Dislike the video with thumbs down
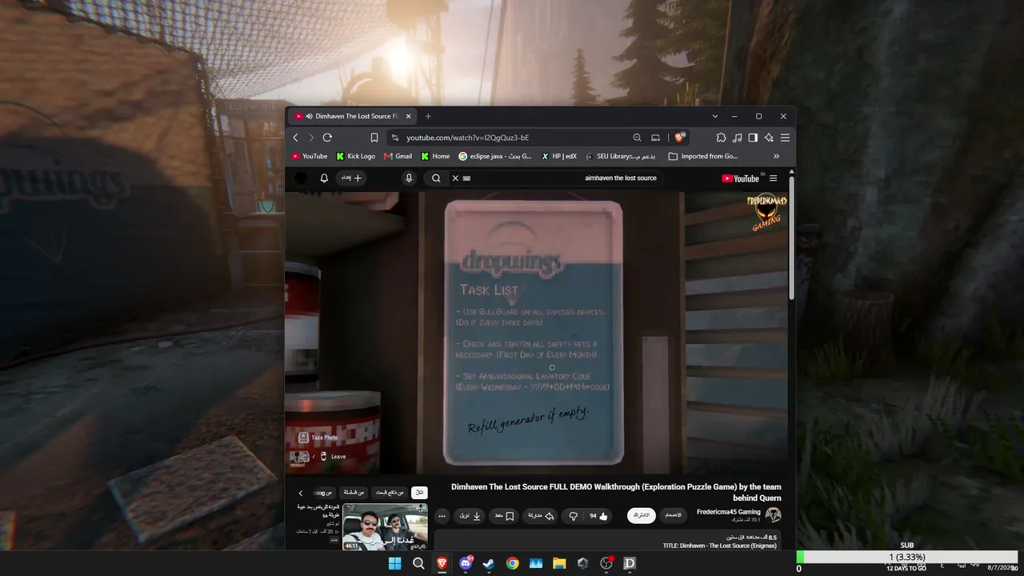Image resolution: width=1024 pixels, height=576 pixels. [573, 516]
